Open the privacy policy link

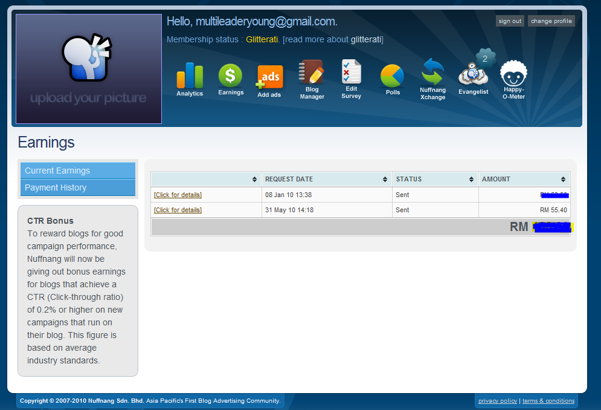click(498, 401)
